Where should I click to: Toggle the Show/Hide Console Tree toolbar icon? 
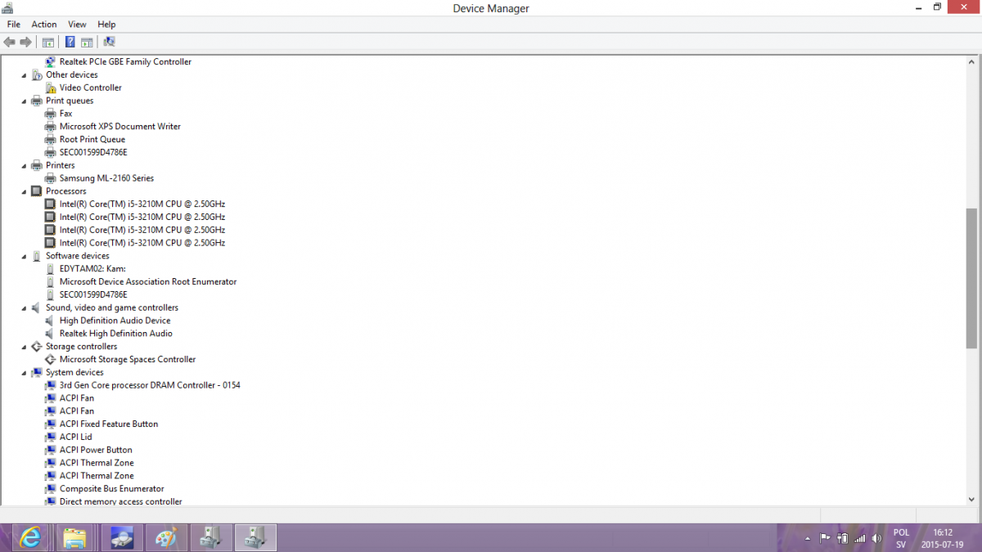tap(48, 42)
